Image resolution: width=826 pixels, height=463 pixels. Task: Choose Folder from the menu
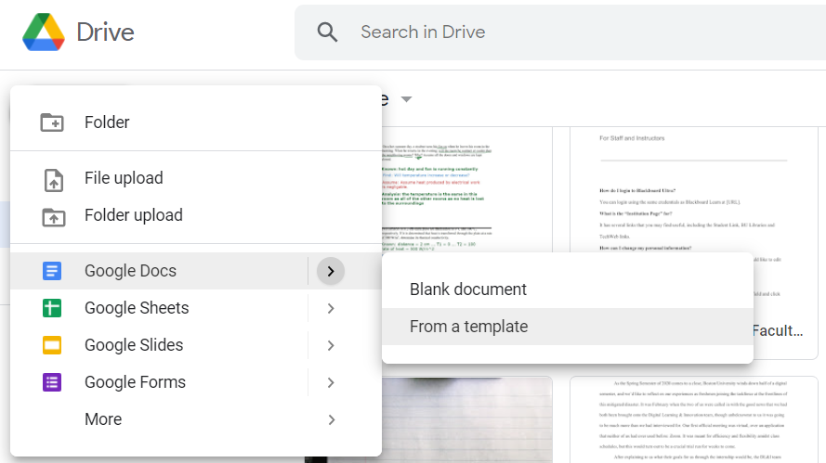(x=196, y=122)
